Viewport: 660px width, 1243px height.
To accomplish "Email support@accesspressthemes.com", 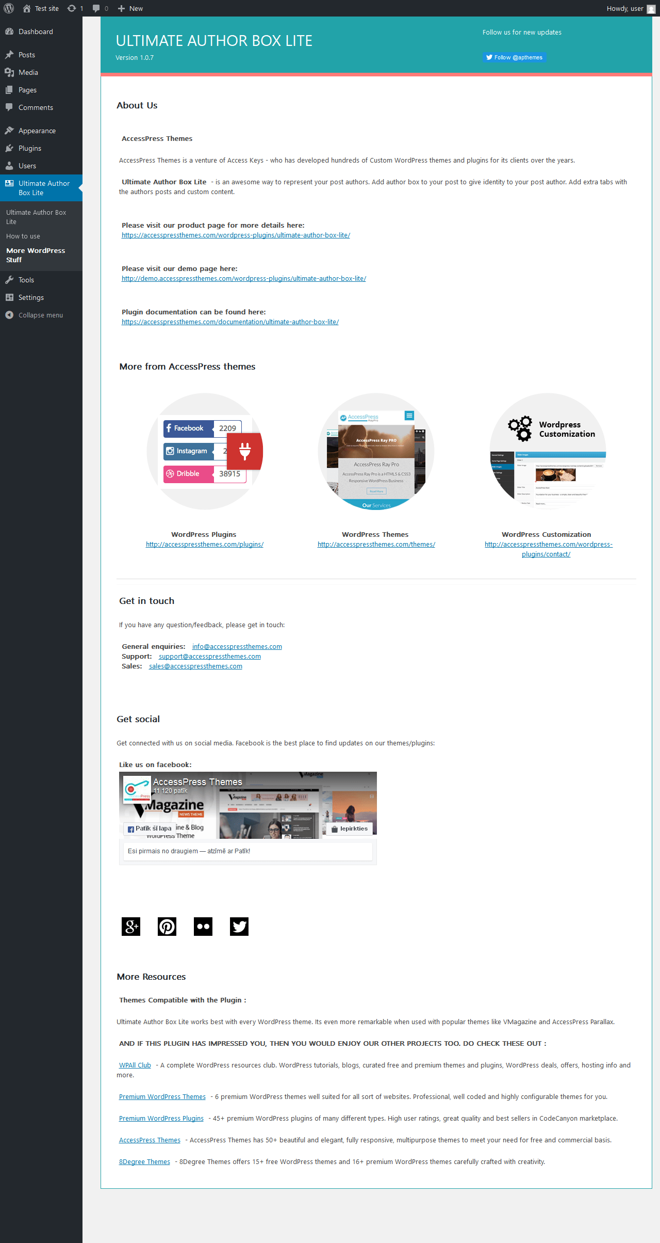I will pyautogui.click(x=210, y=657).
